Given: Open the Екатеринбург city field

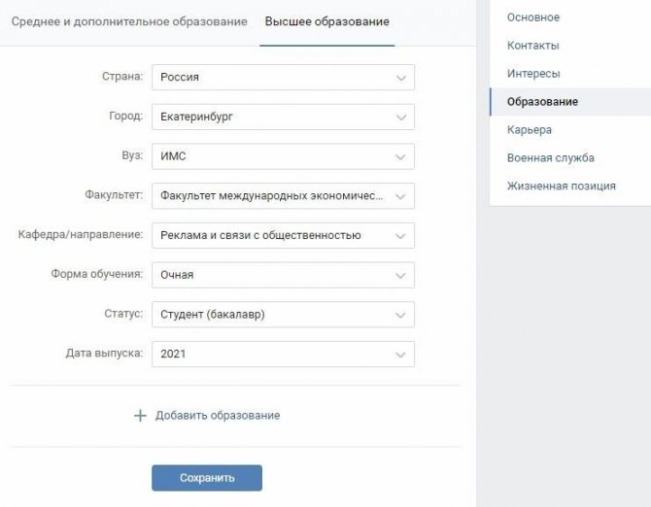Looking at the screenshot, I should [283, 117].
